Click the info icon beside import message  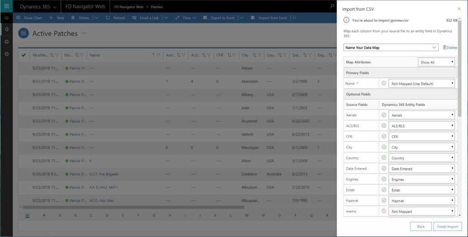click(x=346, y=20)
